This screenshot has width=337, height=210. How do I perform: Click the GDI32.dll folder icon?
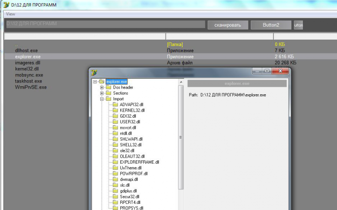click(x=116, y=116)
